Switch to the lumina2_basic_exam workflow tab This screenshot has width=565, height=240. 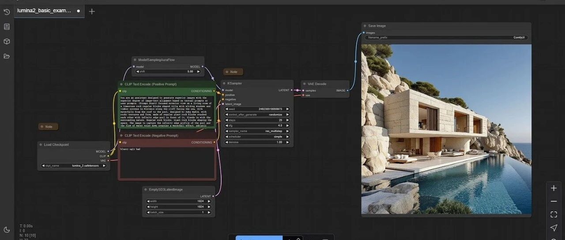[44, 11]
